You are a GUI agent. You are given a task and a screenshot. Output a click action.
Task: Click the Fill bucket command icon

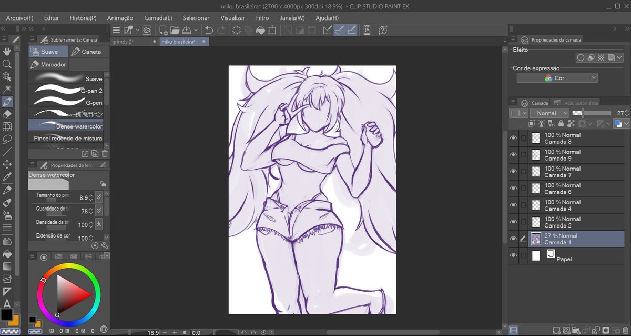260,31
